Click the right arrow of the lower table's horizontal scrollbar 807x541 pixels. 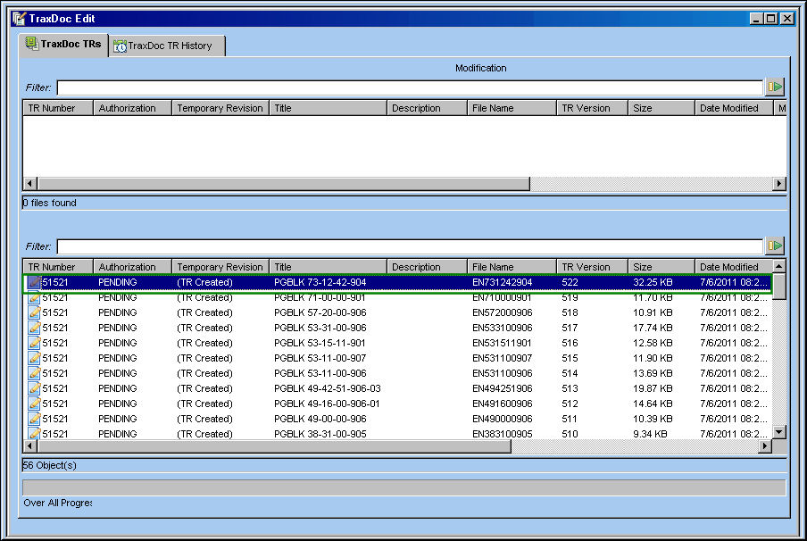[765, 445]
